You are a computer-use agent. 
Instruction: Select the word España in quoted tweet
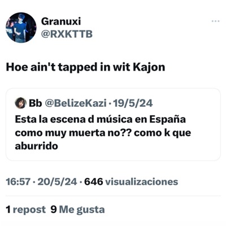pyautogui.click(x=168, y=119)
